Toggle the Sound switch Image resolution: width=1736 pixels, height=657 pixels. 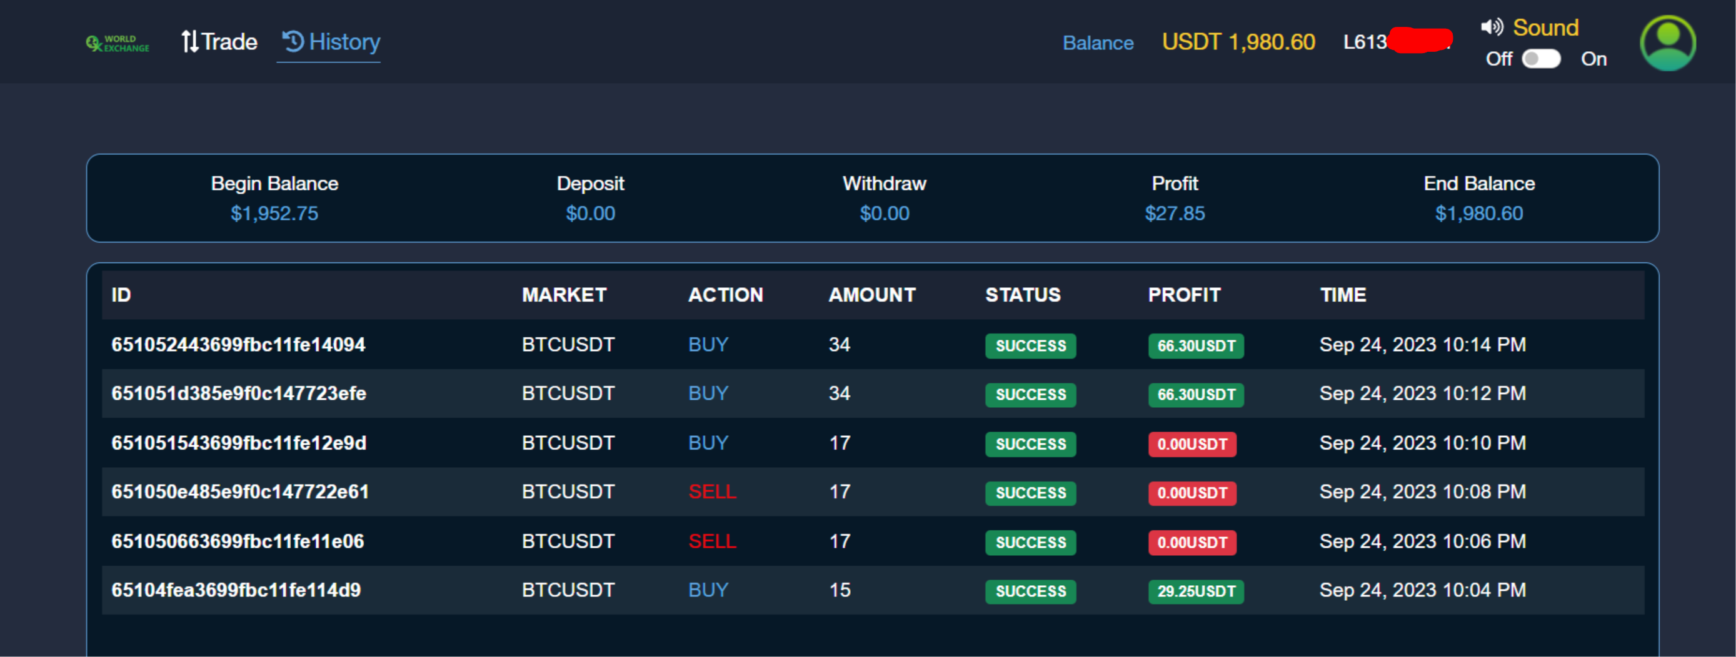pyautogui.click(x=1540, y=59)
